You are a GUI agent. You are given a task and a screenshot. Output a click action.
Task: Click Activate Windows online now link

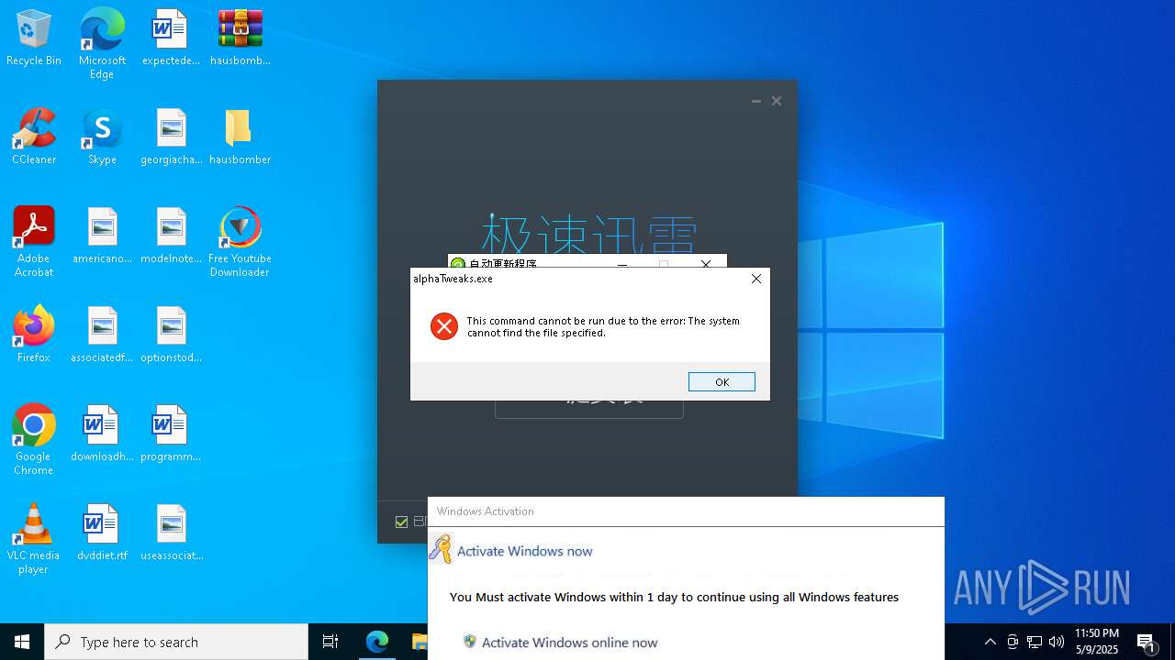pyautogui.click(x=569, y=643)
